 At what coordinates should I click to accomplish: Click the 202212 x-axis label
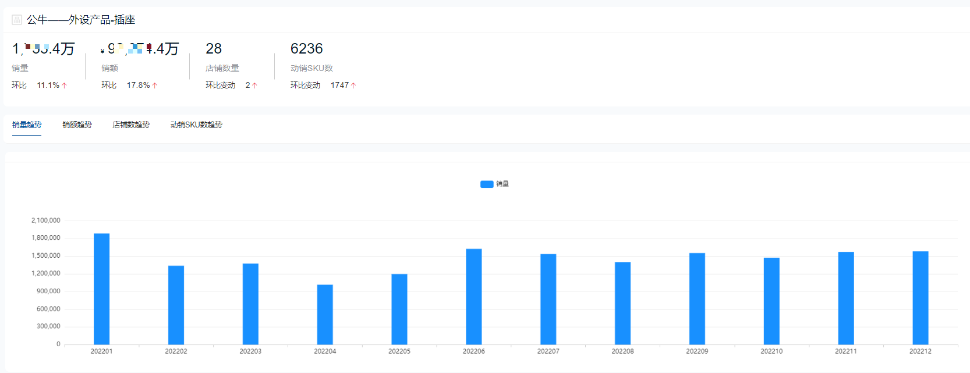pyautogui.click(x=921, y=351)
